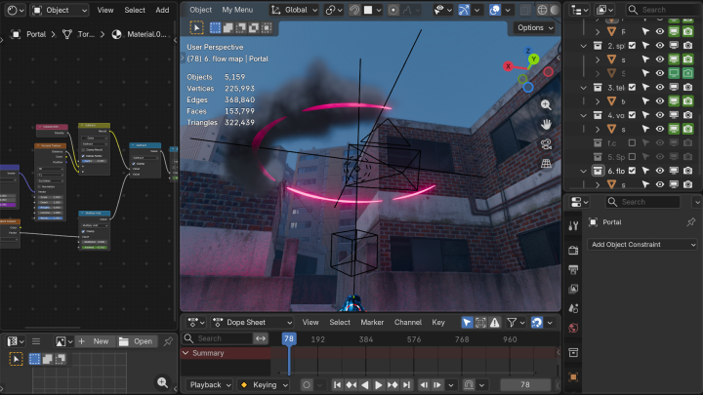Jump to the timeline's first frame
This screenshot has width=703, height=395.
pos(337,385)
